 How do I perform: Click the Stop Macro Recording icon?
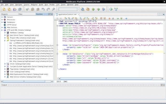pos(113,18)
